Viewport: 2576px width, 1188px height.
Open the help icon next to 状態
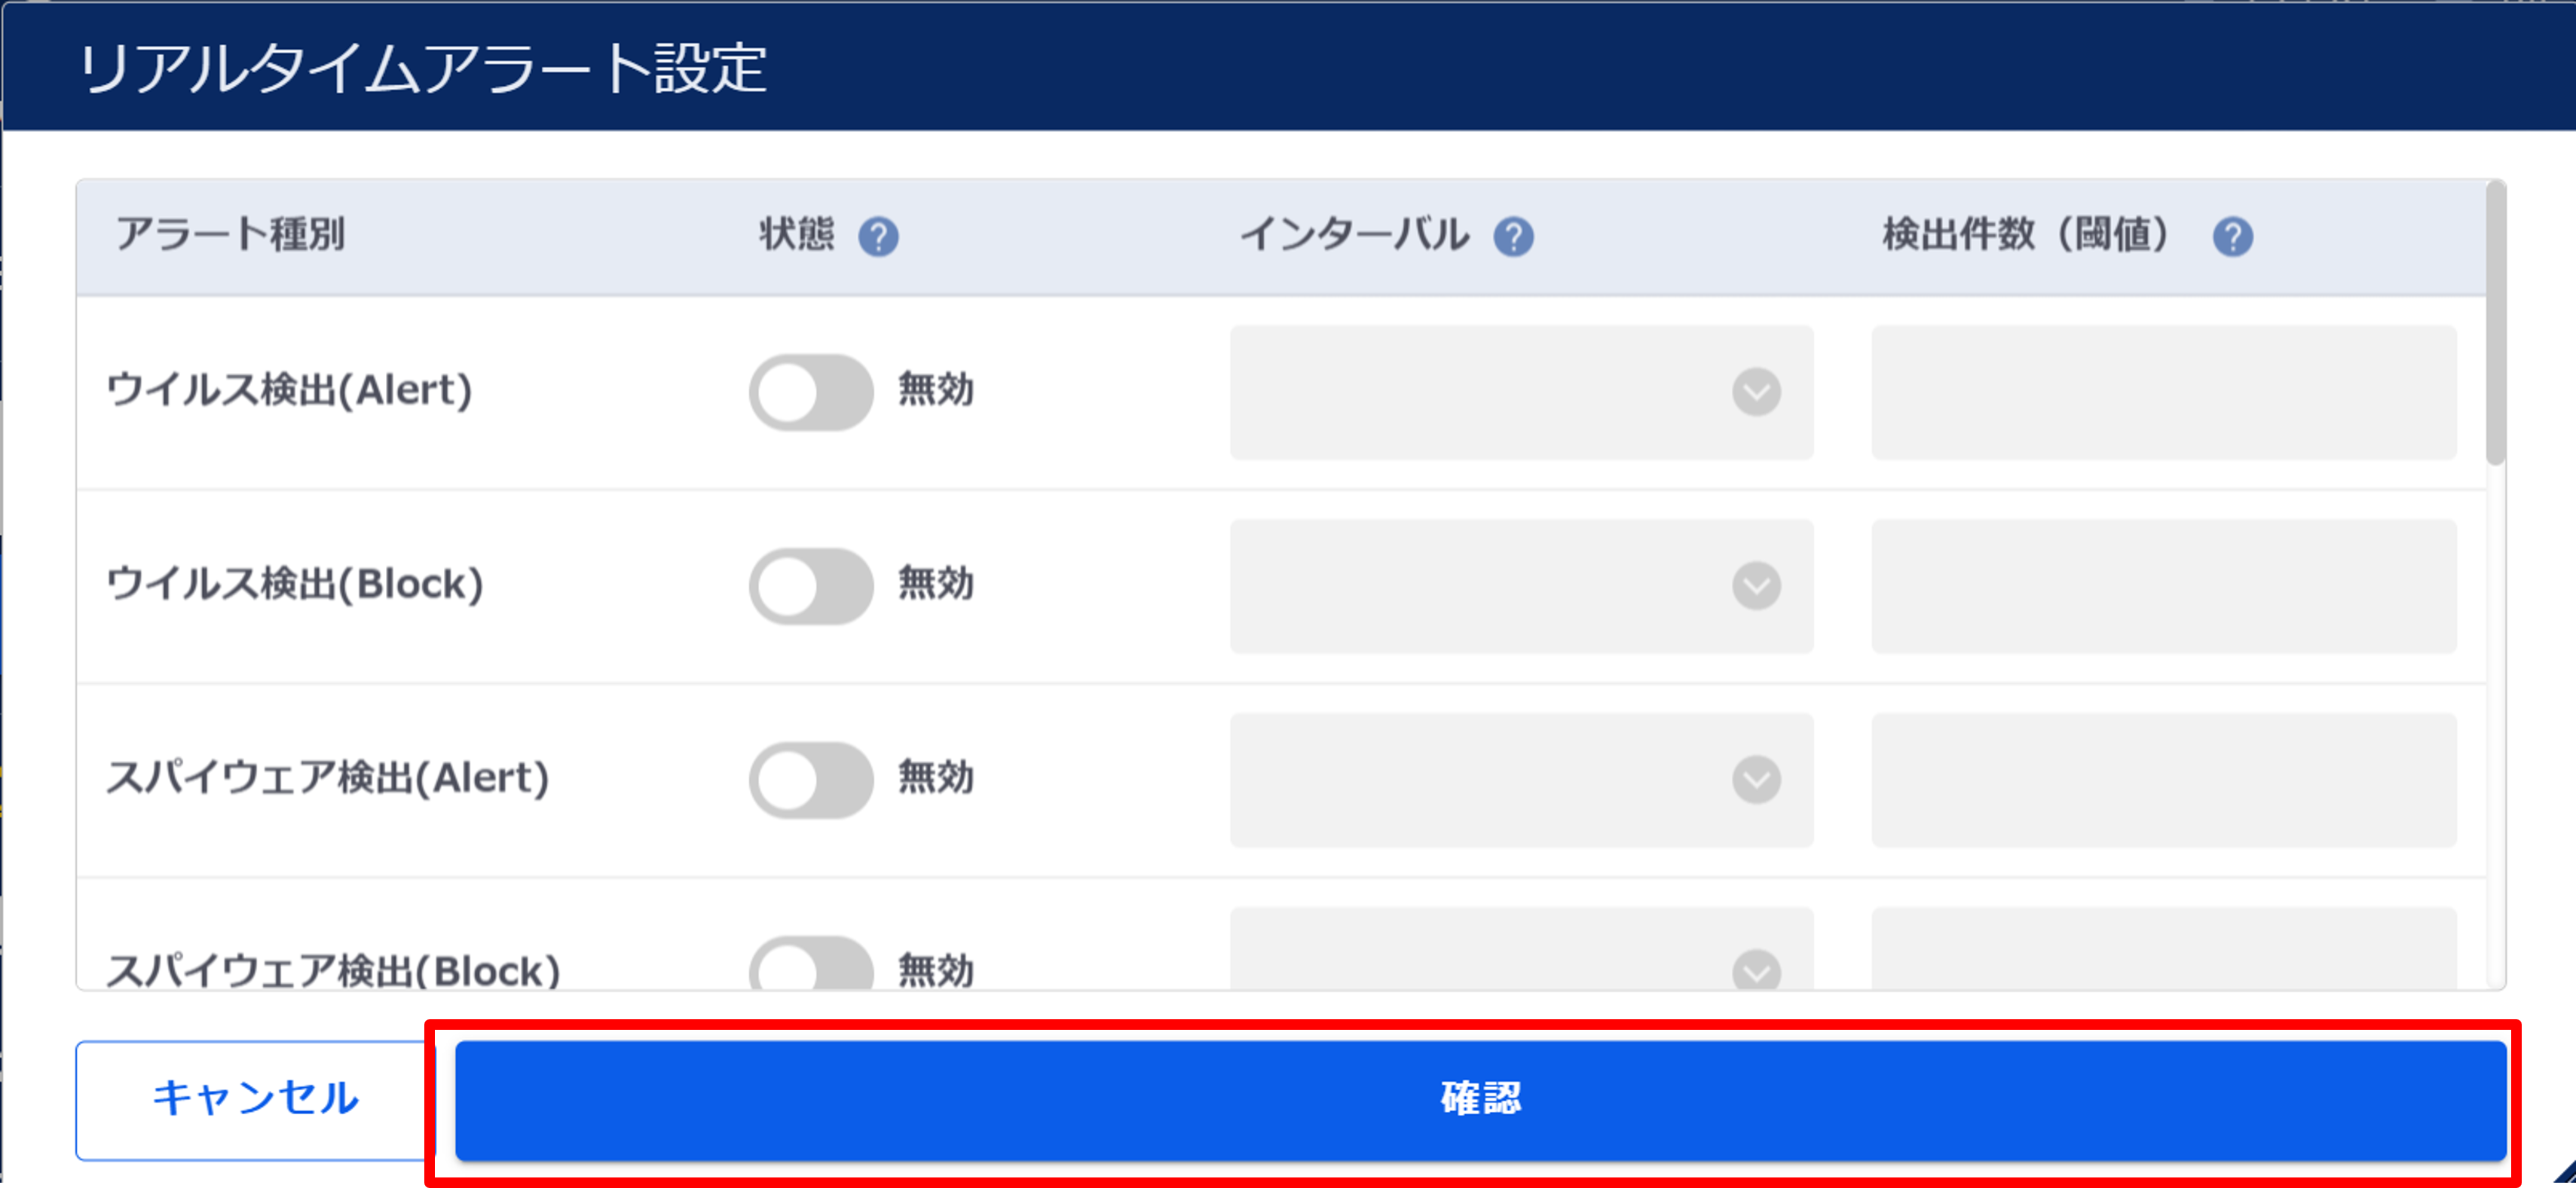point(878,237)
